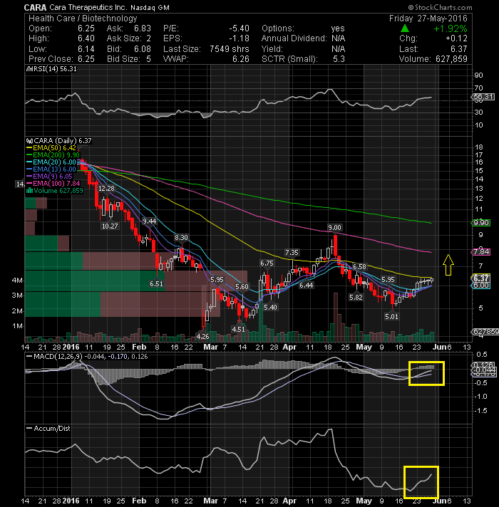This screenshot has width=499, height=507.
Task: Click the 5.82 price low label
Action: (x=356, y=297)
